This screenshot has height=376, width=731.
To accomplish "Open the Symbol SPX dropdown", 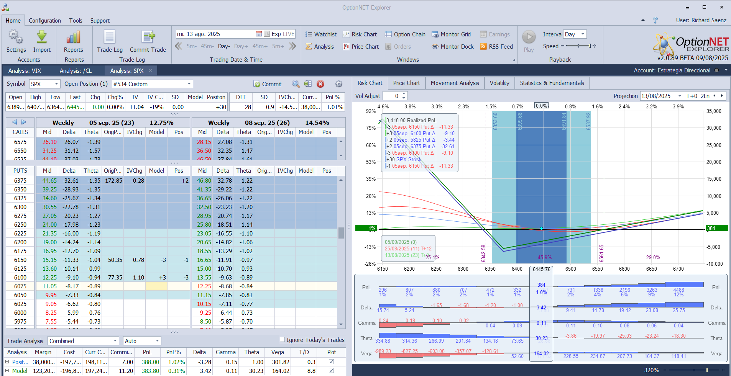I will click(56, 84).
